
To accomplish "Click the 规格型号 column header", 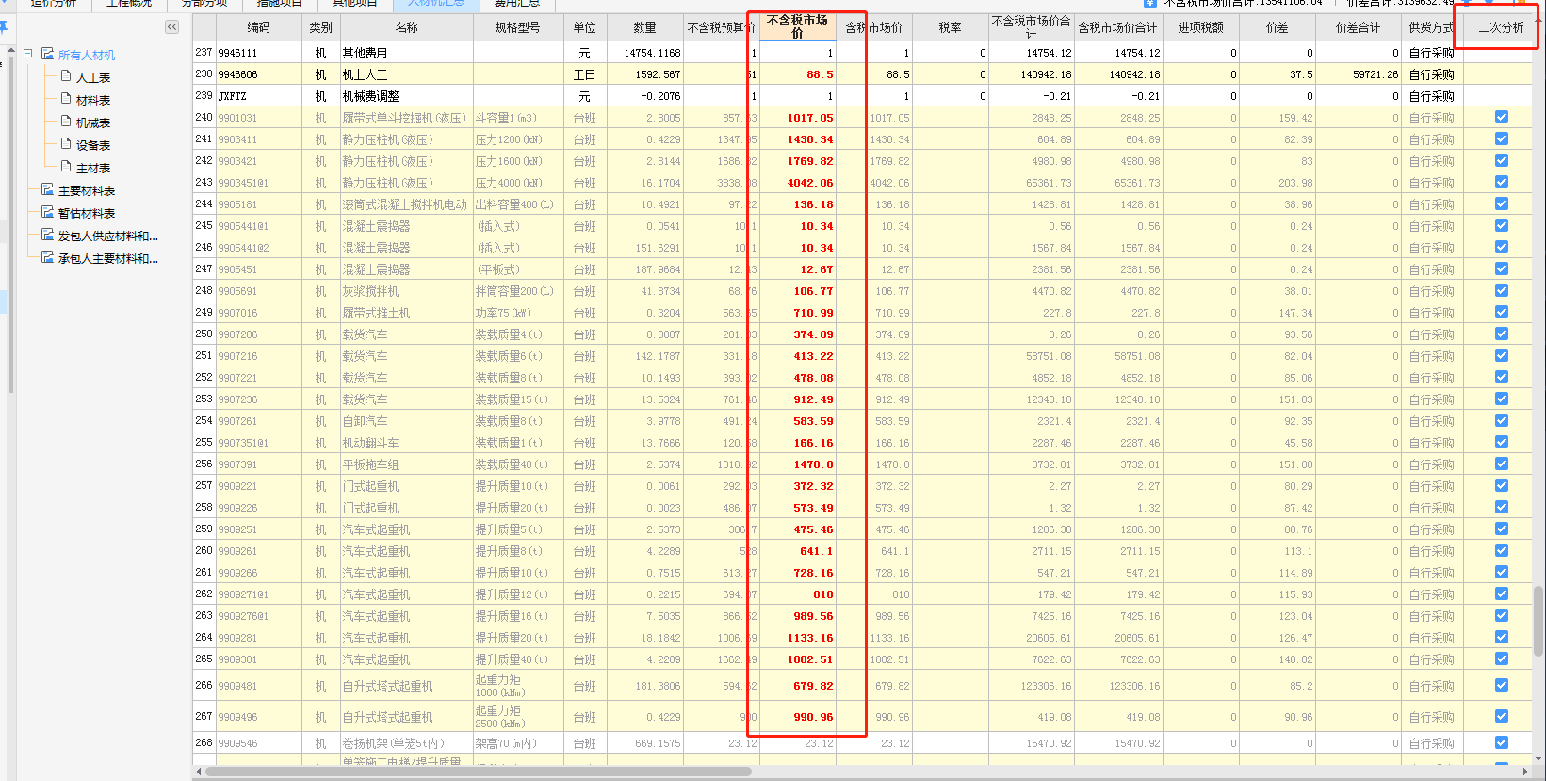I will pyautogui.click(x=518, y=27).
